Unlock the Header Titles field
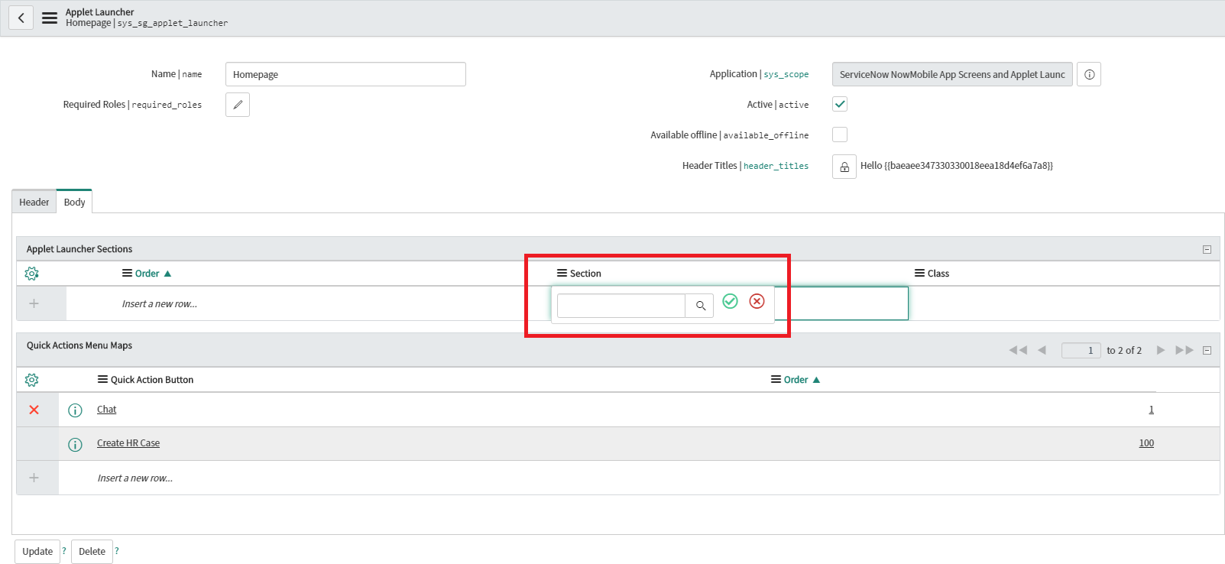This screenshot has height=564, width=1225. pyautogui.click(x=844, y=167)
